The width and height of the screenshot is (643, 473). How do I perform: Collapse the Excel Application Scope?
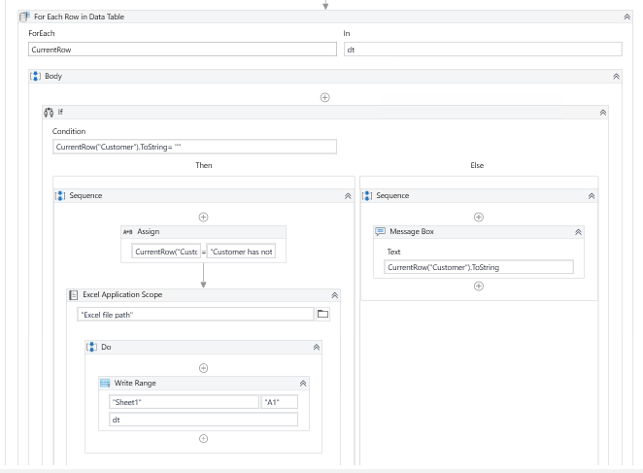click(x=335, y=295)
